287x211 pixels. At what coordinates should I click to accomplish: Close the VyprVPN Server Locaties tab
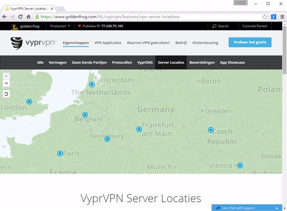coord(52,8)
